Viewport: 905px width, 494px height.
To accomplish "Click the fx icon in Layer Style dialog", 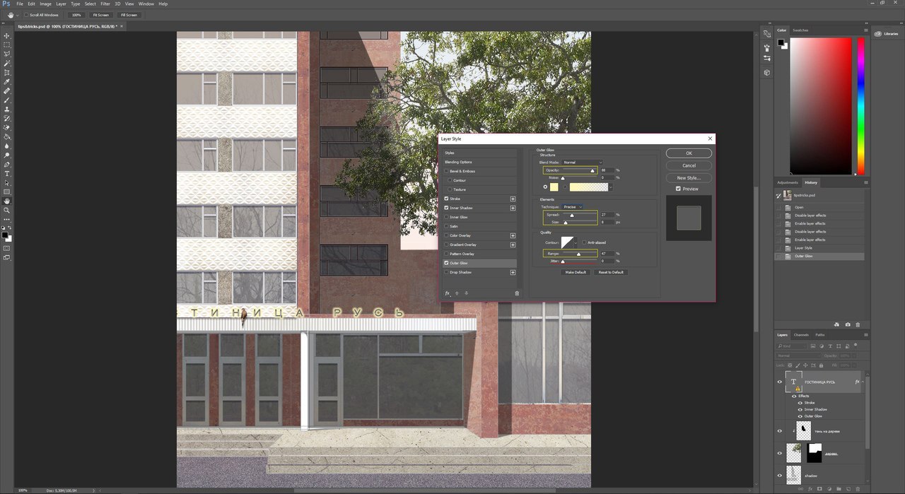I will 447,293.
